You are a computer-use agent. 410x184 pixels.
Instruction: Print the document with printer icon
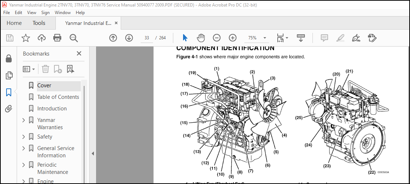coord(57,38)
